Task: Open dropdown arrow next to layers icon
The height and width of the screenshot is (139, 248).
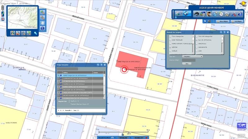Action: [182, 14]
